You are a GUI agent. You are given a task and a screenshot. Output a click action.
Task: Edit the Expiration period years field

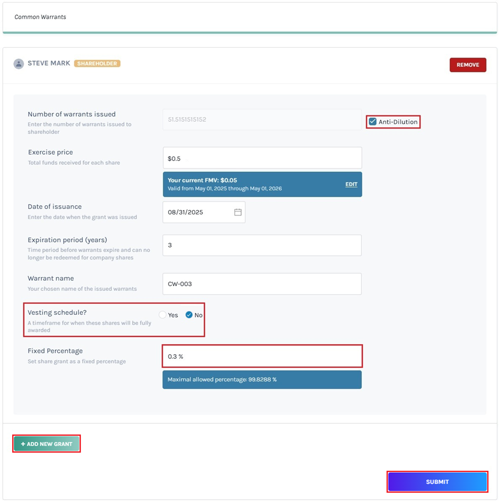point(262,245)
